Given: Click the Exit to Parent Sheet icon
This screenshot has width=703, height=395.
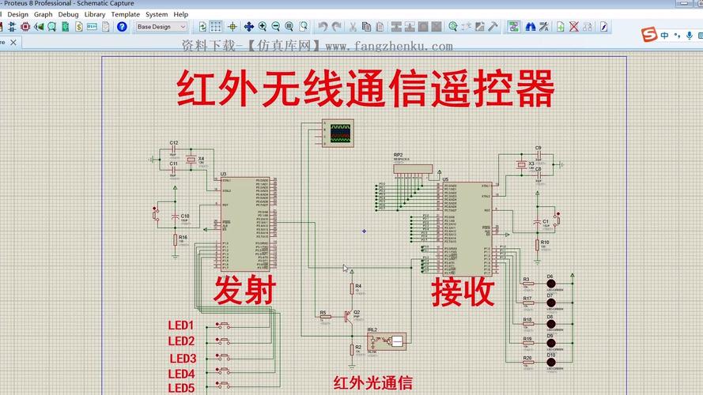Looking at the screenshot, I should pos(588,27).
